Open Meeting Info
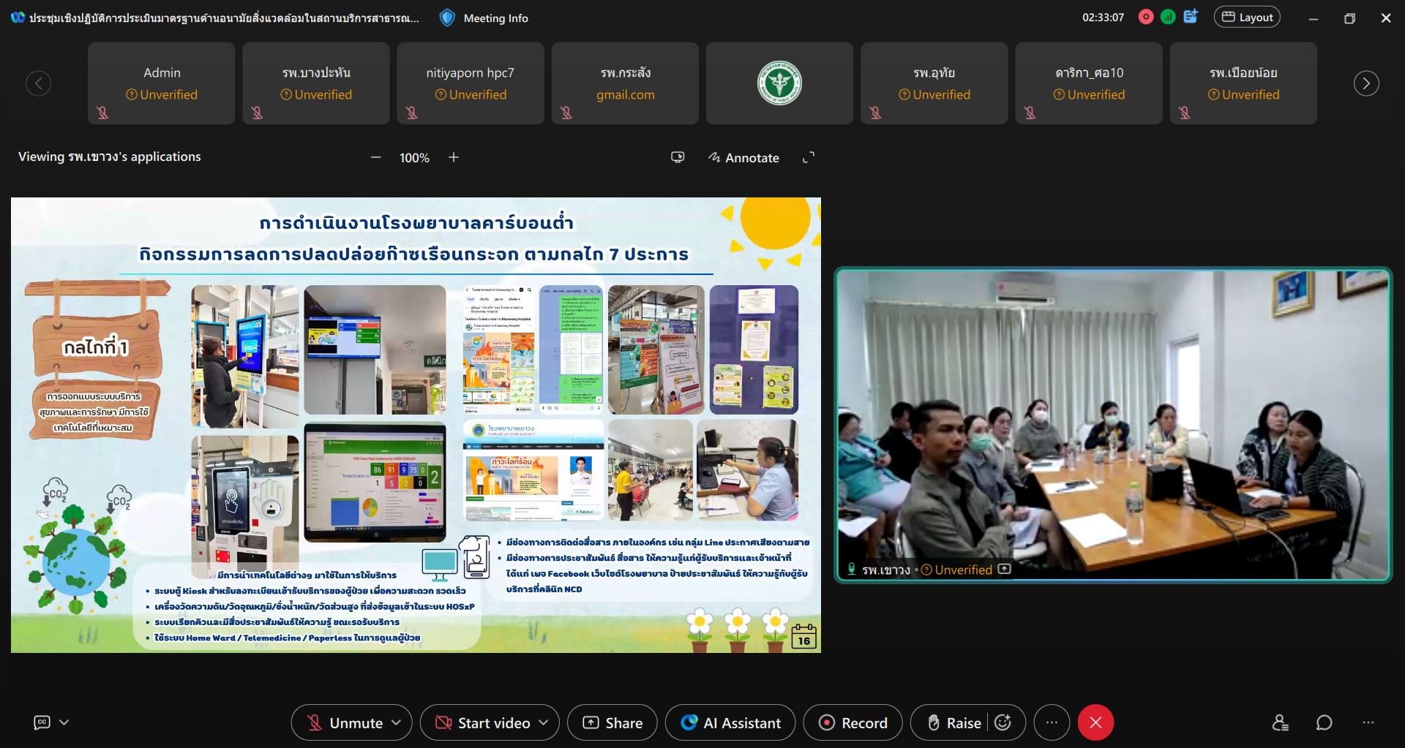 484,18
